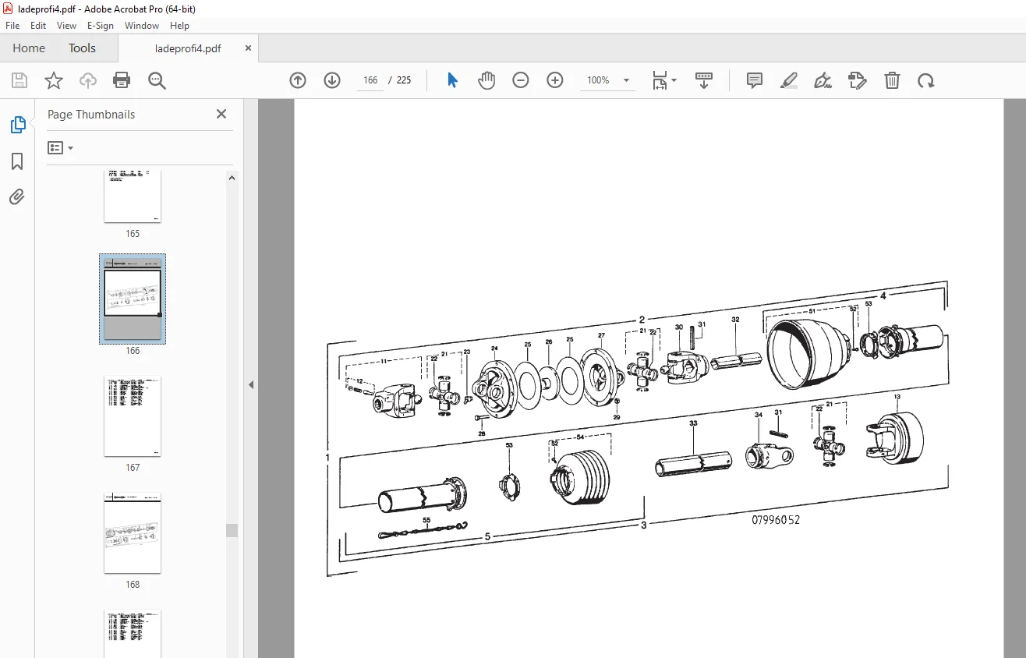The height and width of the screenshot is (658, 1026).
Task: Close the Page Thumbnails panel
Action: click(x=221, y=114)
